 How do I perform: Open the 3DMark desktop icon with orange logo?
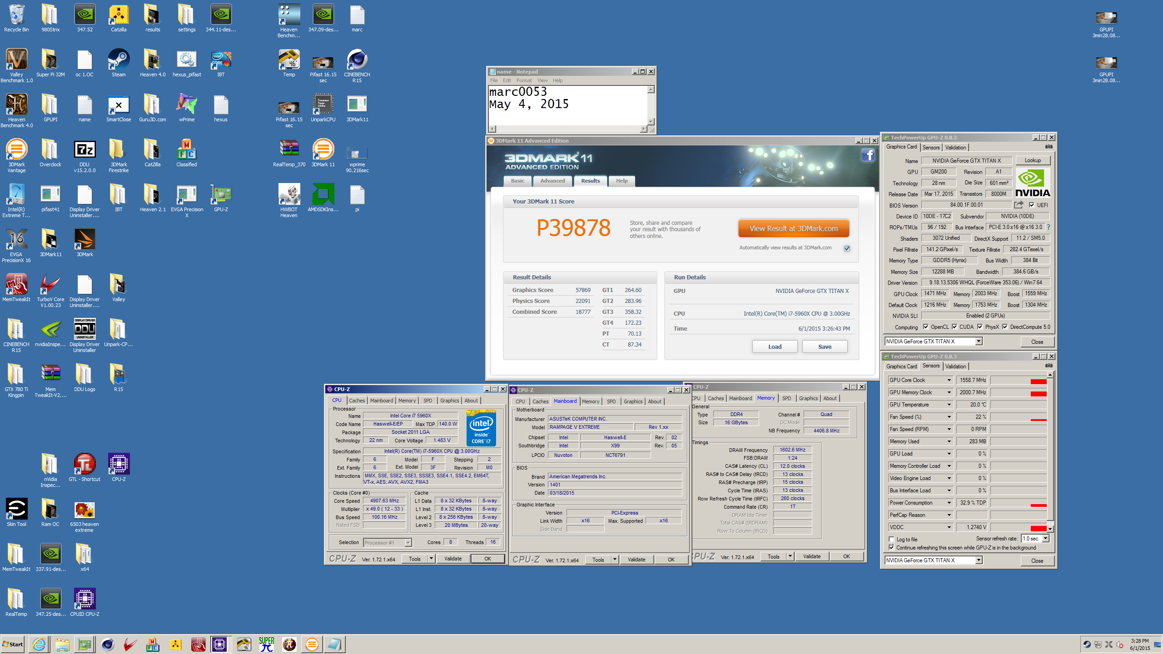click(x=84, y=243)
